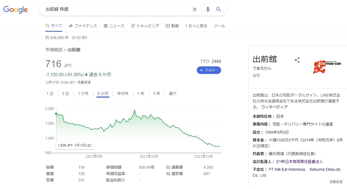Select the 6か月 chart range
The width and height of the screenshot is (347, 189).
coord(103,93)
